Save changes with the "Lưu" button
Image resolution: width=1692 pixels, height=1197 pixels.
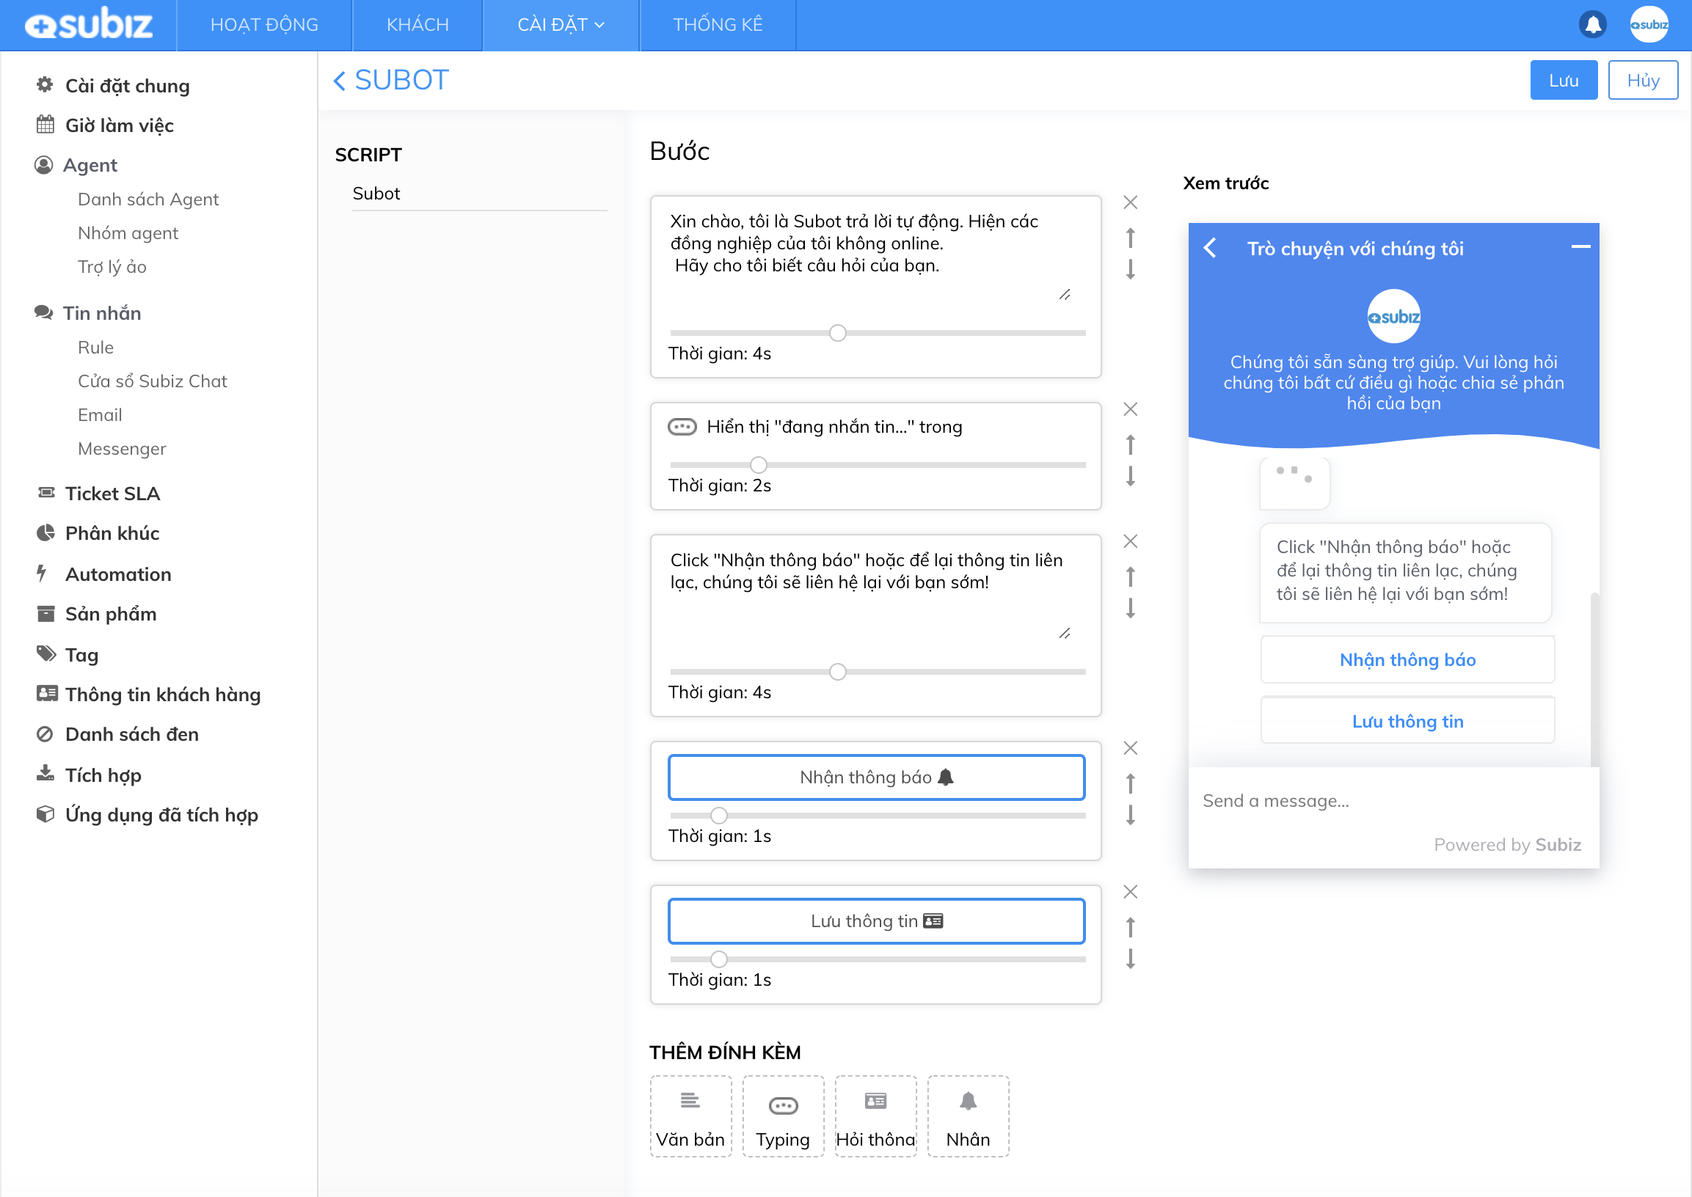(1564, 80)
